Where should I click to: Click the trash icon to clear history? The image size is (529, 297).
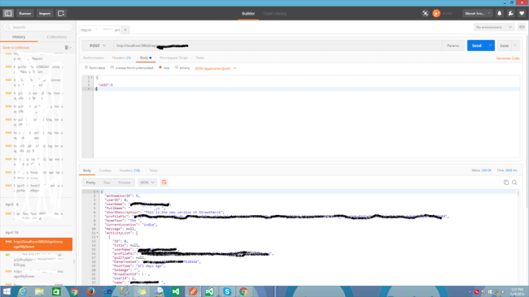(67, 47)
